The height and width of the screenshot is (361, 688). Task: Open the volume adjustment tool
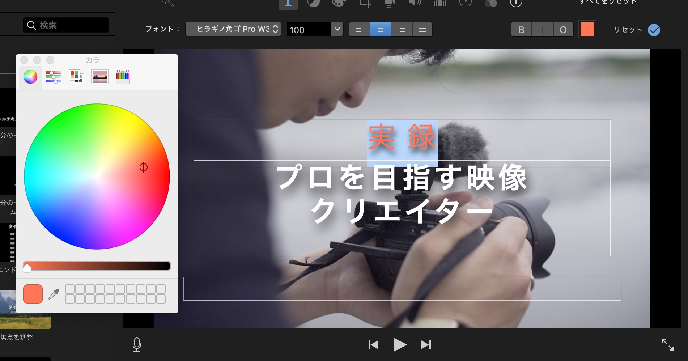415,3
